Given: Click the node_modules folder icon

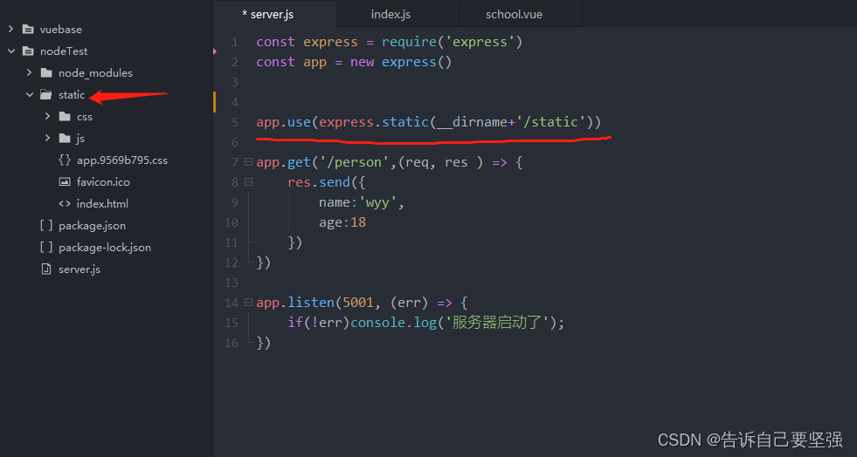Looking at the screenshot, I should 46,72.
